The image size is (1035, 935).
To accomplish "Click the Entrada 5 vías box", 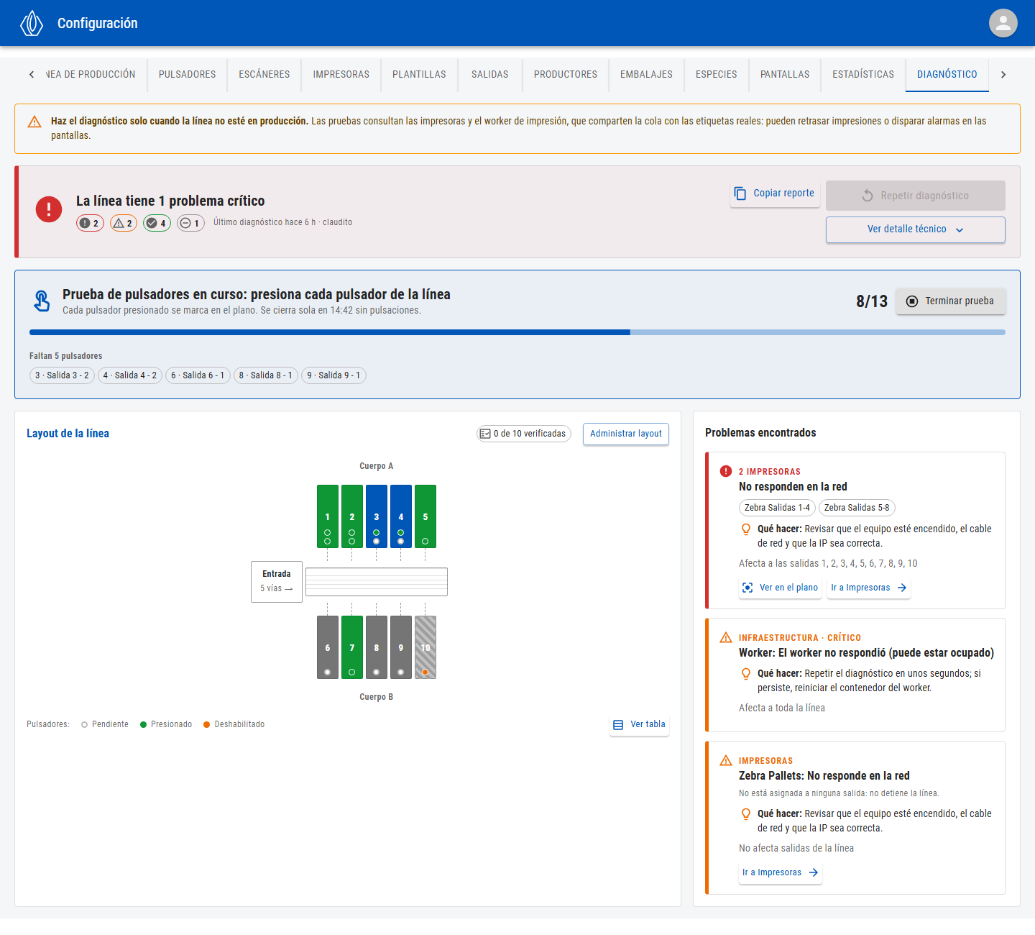I will click(x=277, y=582).
